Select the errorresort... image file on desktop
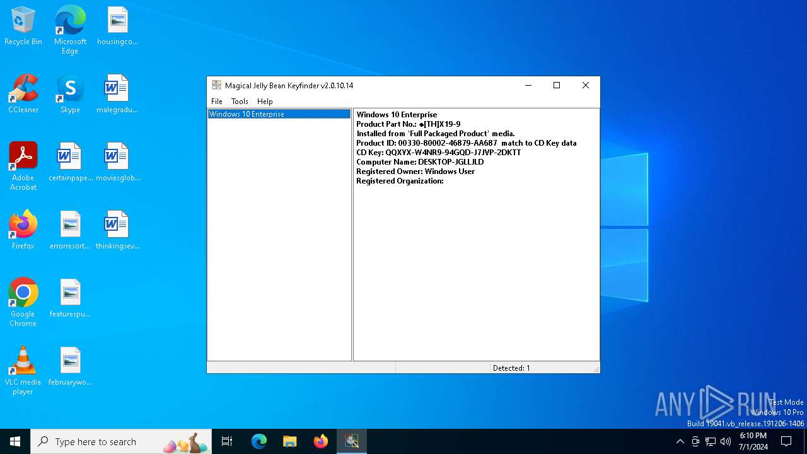This screenshot has width=807, height=454. [x=70, y=230]
